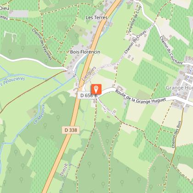The image size is (193, 193).
Task: Click the Chemin du Couchant road label
Action: click(x=171, y=51)
